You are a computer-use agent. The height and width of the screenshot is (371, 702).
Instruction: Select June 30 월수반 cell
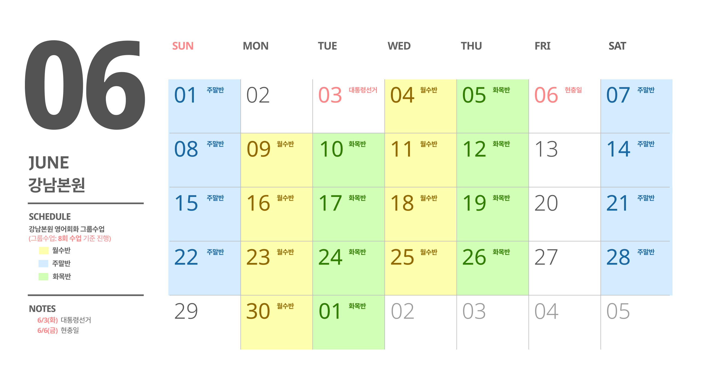[x=277, y=322]
